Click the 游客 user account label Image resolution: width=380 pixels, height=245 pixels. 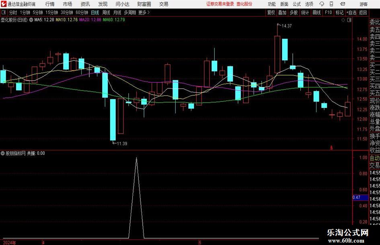[364, 4]
